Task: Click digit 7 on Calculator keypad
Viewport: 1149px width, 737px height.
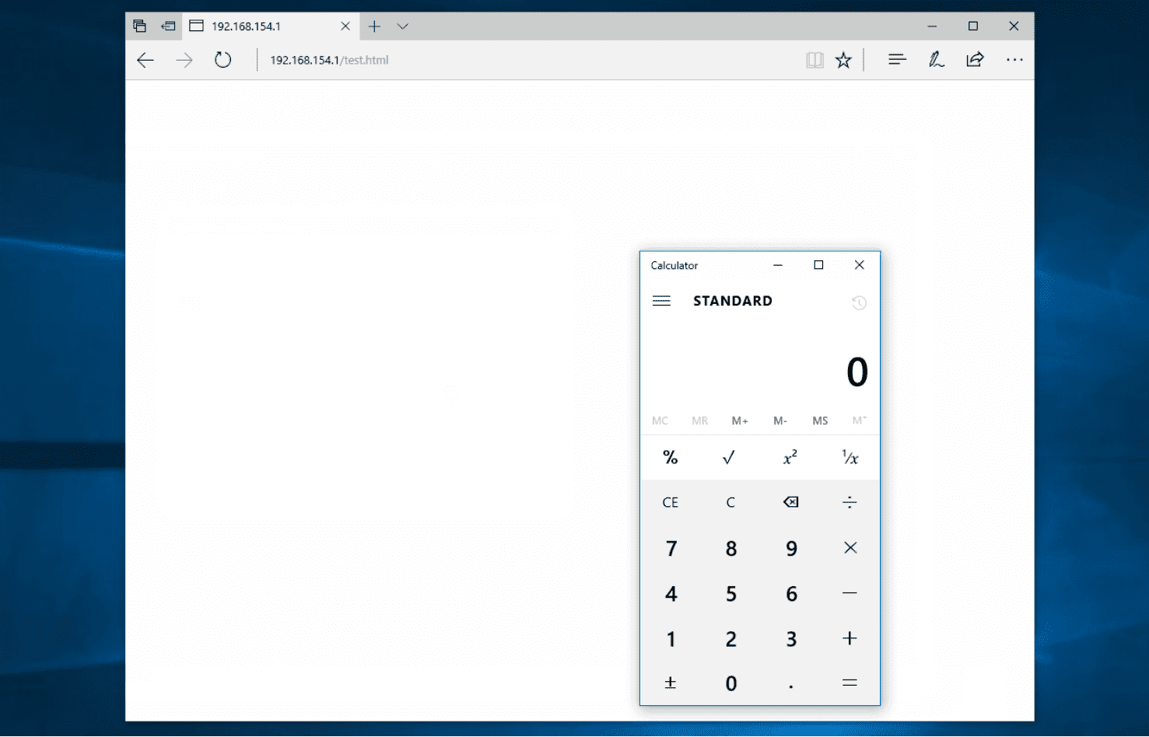Action: pos(670,548)
